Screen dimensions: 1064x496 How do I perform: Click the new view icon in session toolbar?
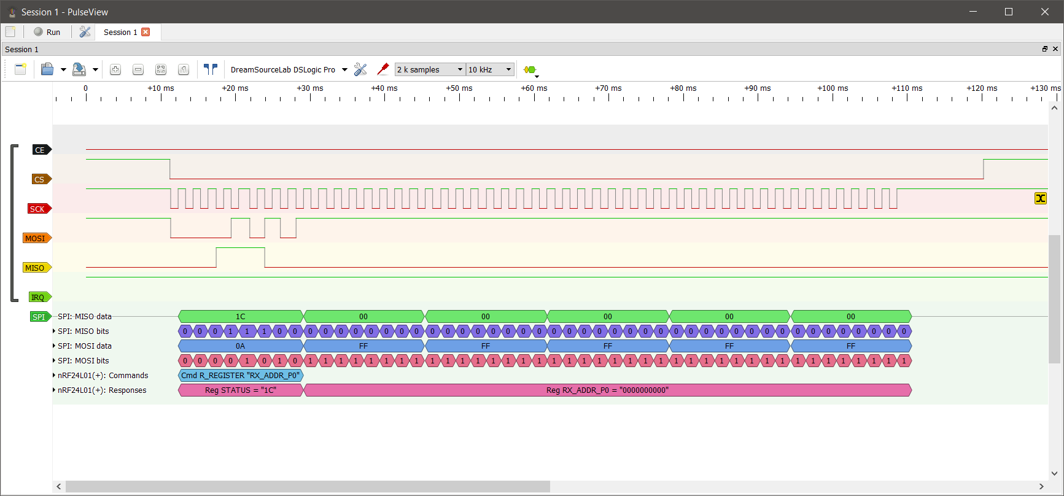[21, 69]
